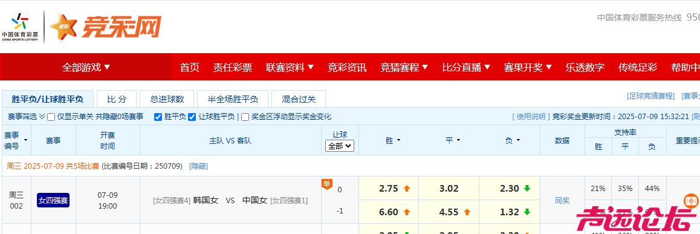Image resolution: width=700 pixels, height=234 pixels.
Task: Open the 足球竞猜赛程 link
Action: coord(651,96)
